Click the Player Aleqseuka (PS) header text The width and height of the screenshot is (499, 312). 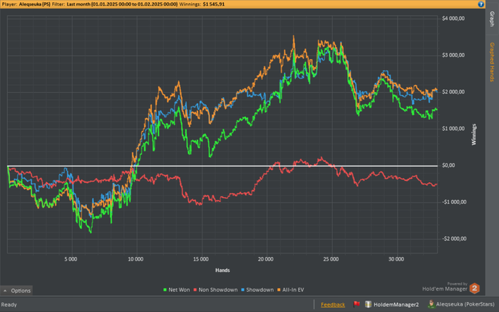(x=26, y=4)
